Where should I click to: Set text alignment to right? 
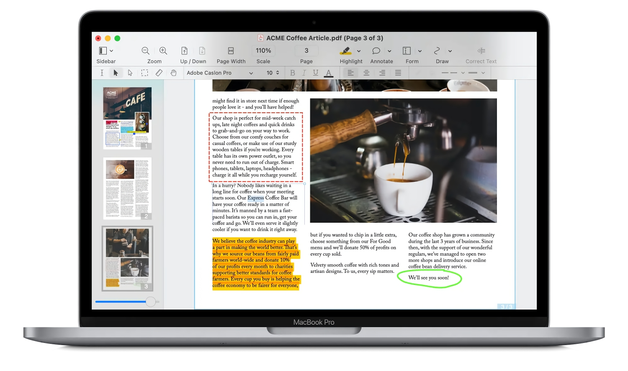(x=382, y=73)
